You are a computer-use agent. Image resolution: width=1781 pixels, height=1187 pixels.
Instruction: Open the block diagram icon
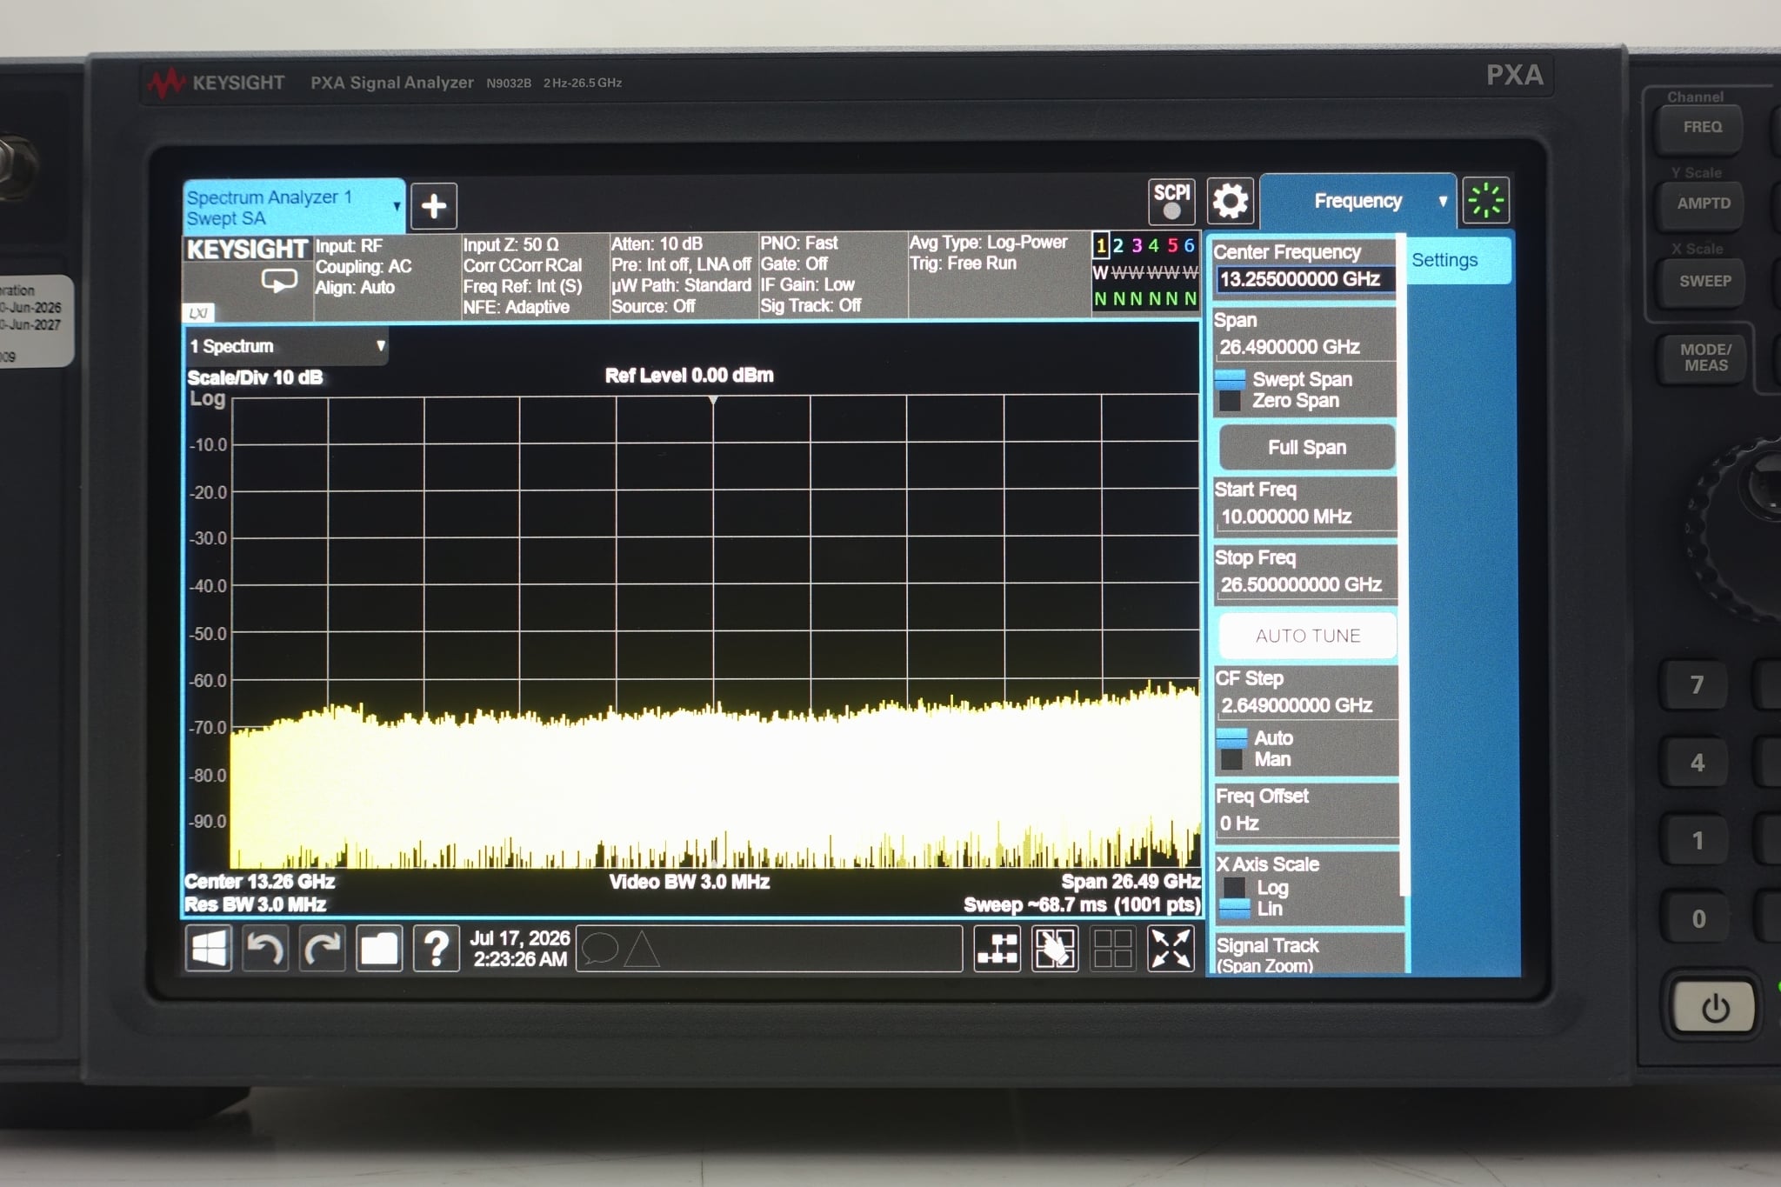997,948
